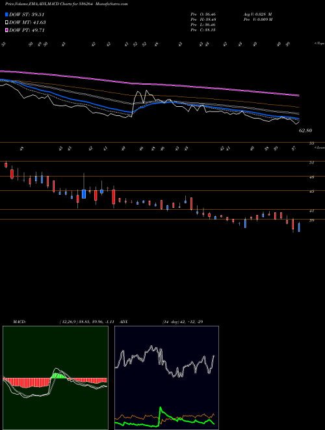Select the 'DOW ST: 39.51' legend label
This screenshot has height=430, width=325.
pos(27,15)
